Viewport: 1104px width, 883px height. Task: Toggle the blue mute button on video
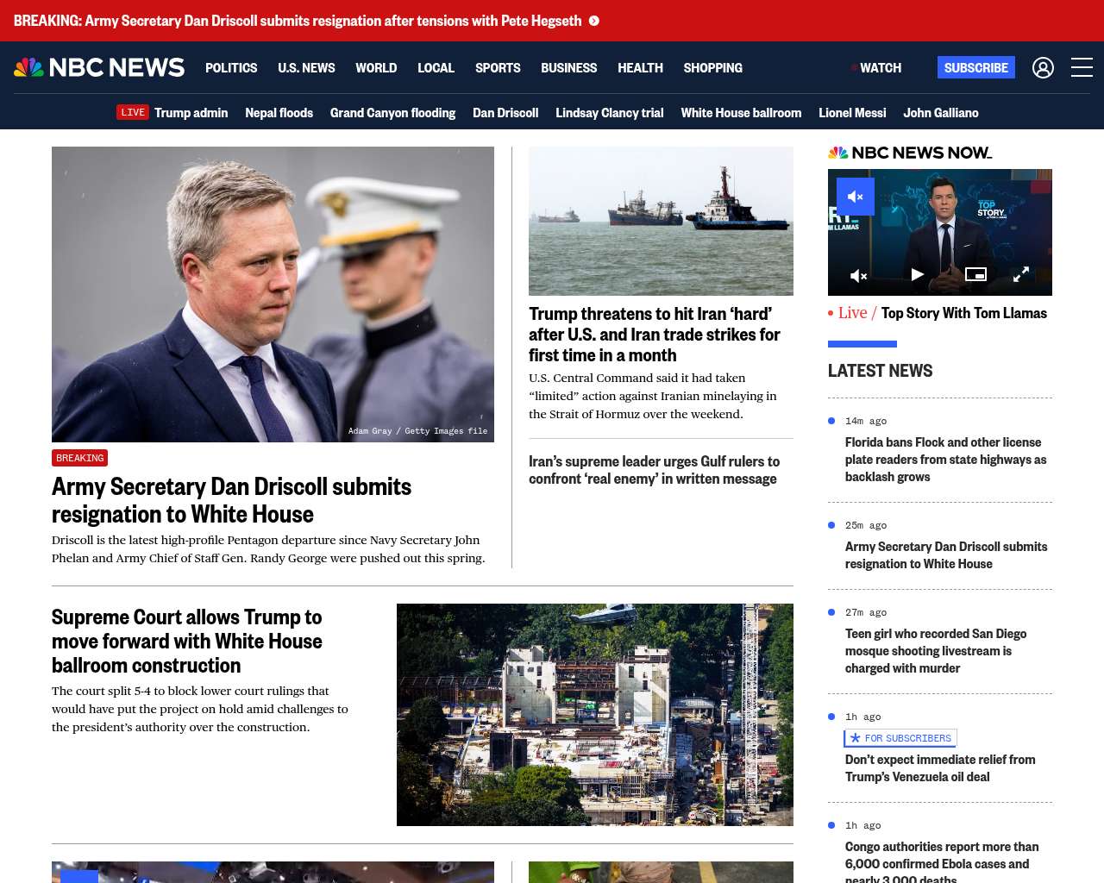tap(856, 197)
